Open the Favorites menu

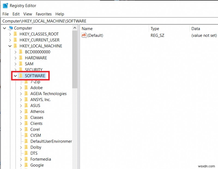coord(44,14)
